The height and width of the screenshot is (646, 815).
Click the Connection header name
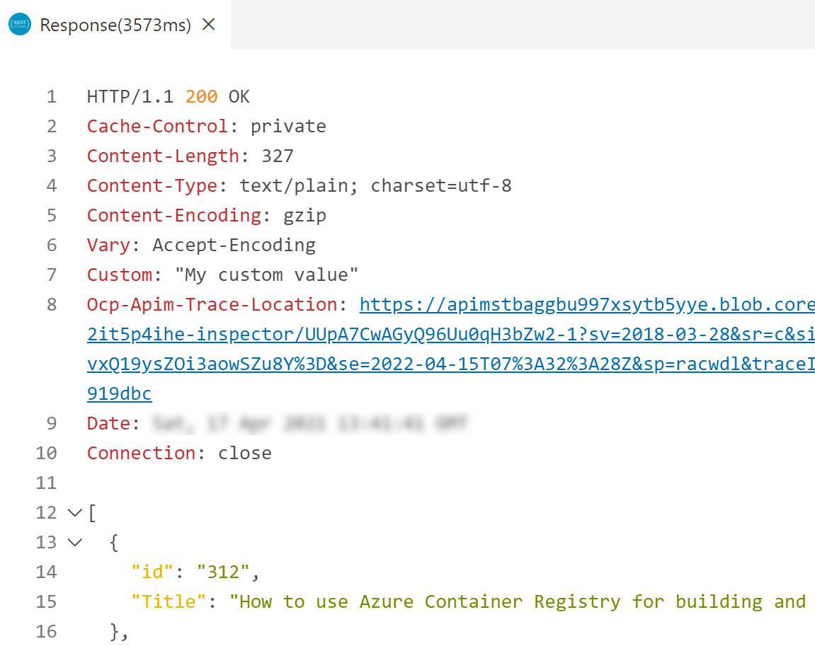click(x=141, y=453)
